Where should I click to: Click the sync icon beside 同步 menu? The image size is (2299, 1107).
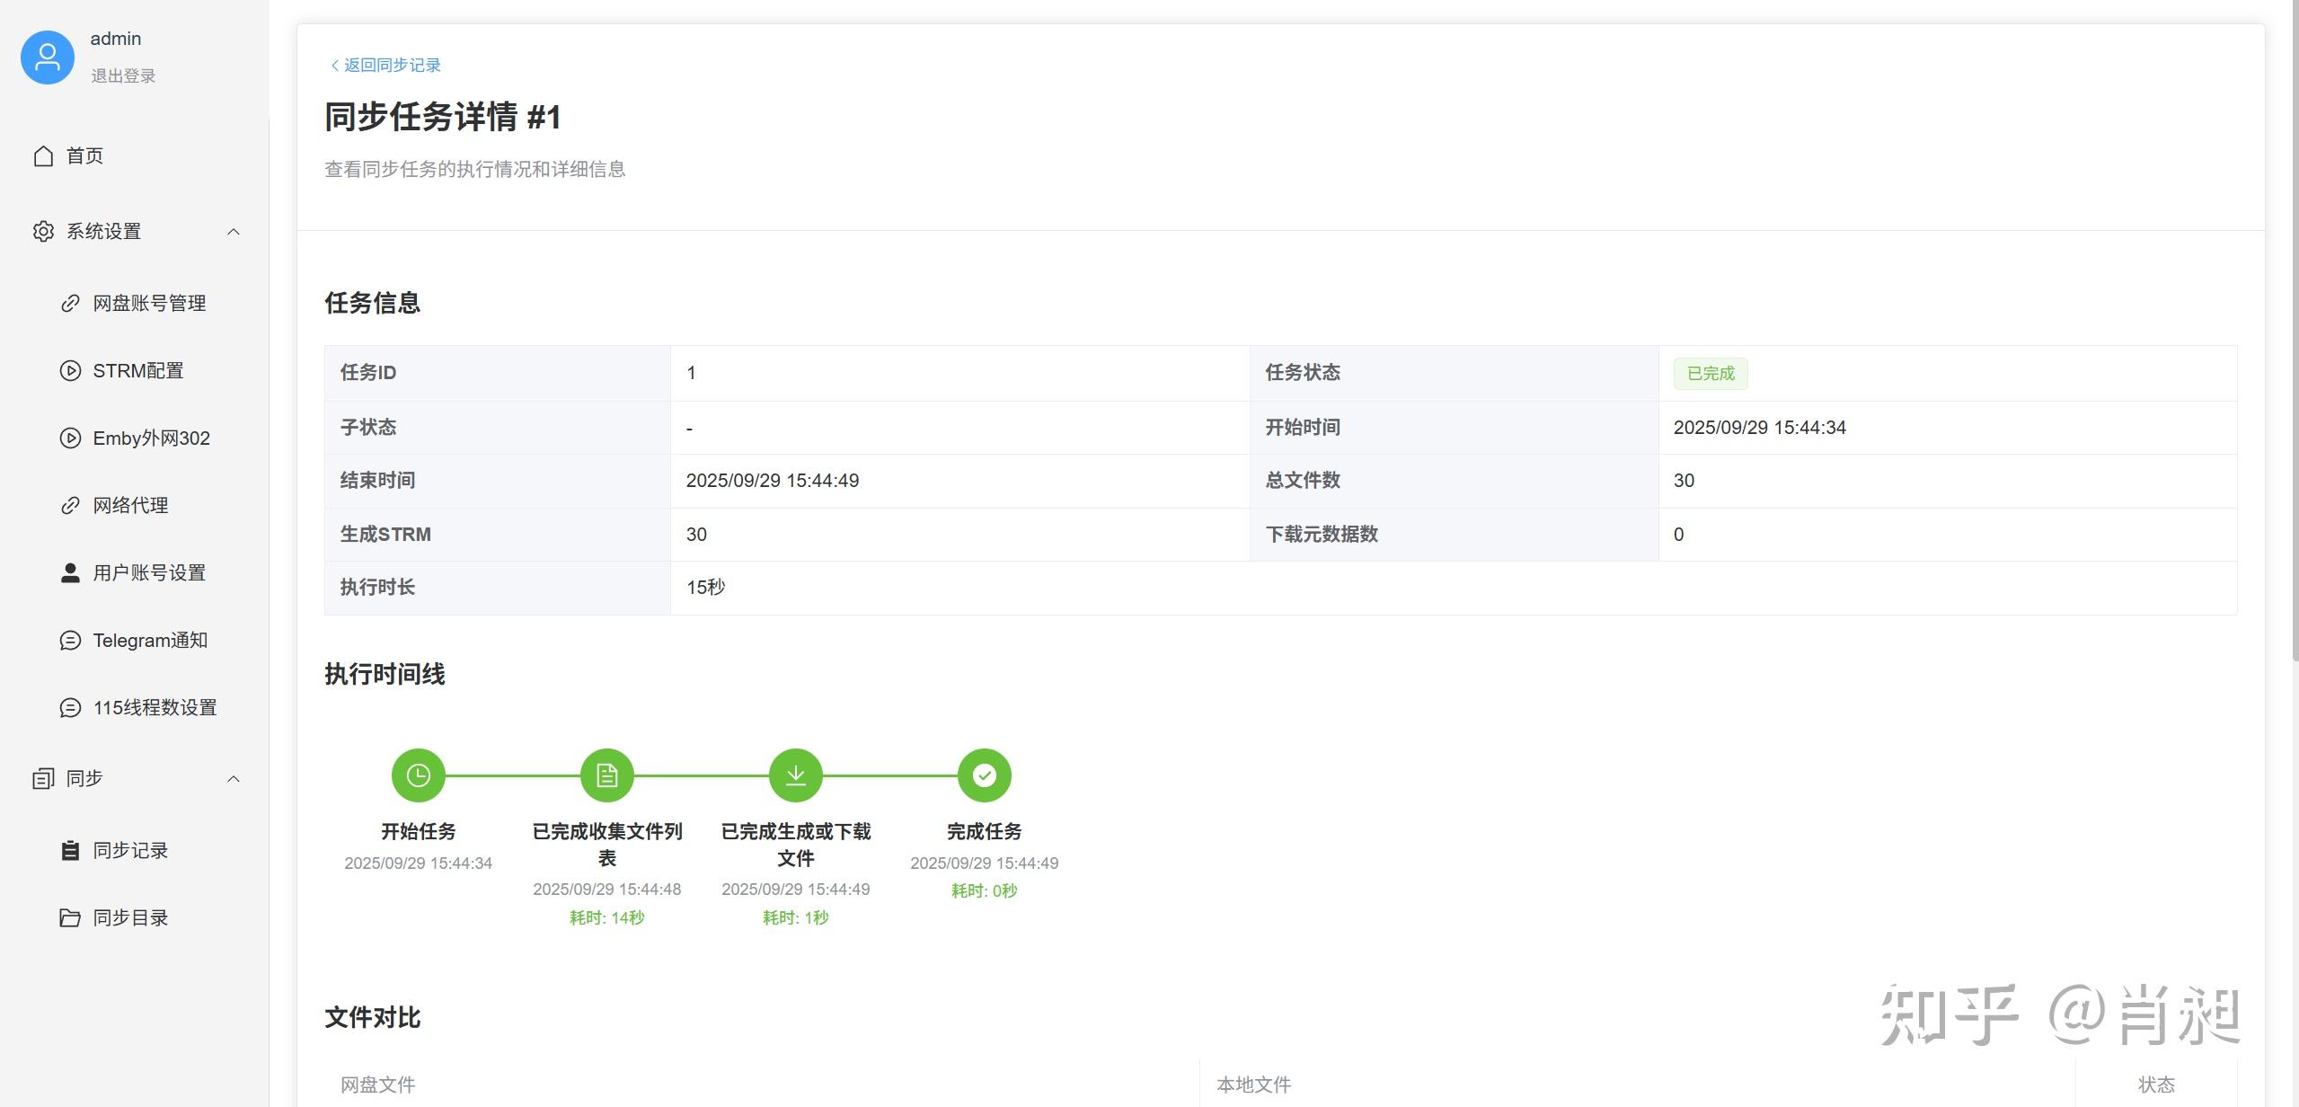pyautogui.click(x=43, y=778)
